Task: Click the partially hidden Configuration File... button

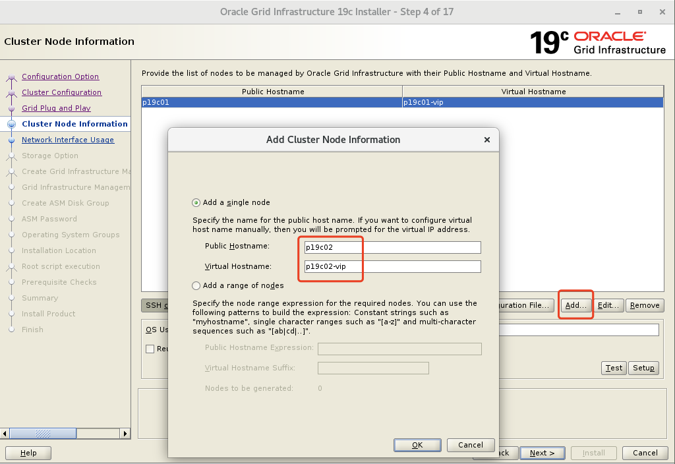Action: (527, 305)
